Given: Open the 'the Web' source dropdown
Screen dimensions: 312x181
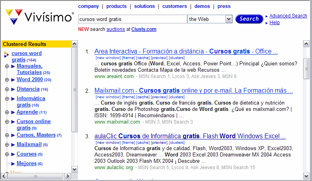Looking at the screenshot, I should click(x=229, y=19).
